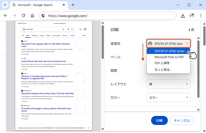Click preview headline Copilot Recall article
This screenshot has width=206, height=133.
[44, 61]
